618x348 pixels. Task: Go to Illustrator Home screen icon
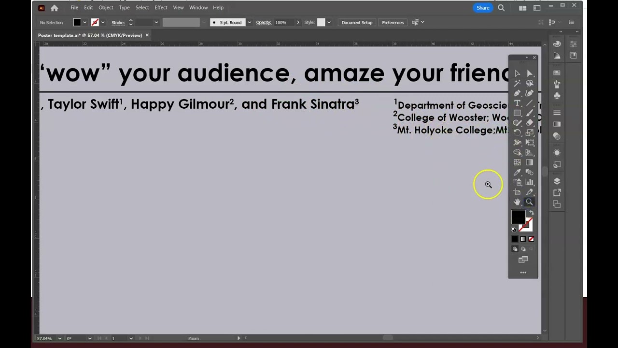(x=54, y=8)
